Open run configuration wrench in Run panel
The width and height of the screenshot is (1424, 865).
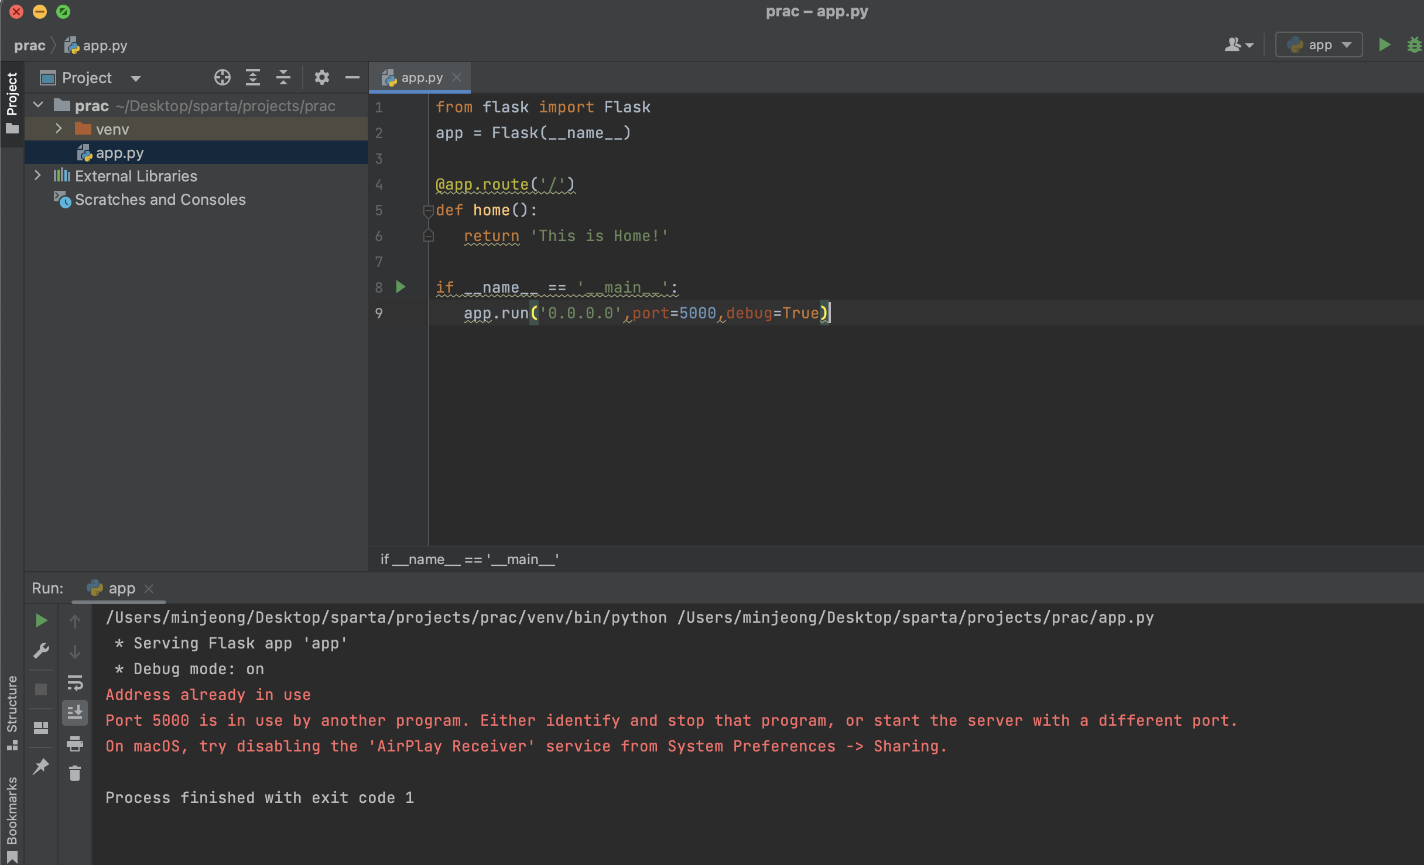41,651
